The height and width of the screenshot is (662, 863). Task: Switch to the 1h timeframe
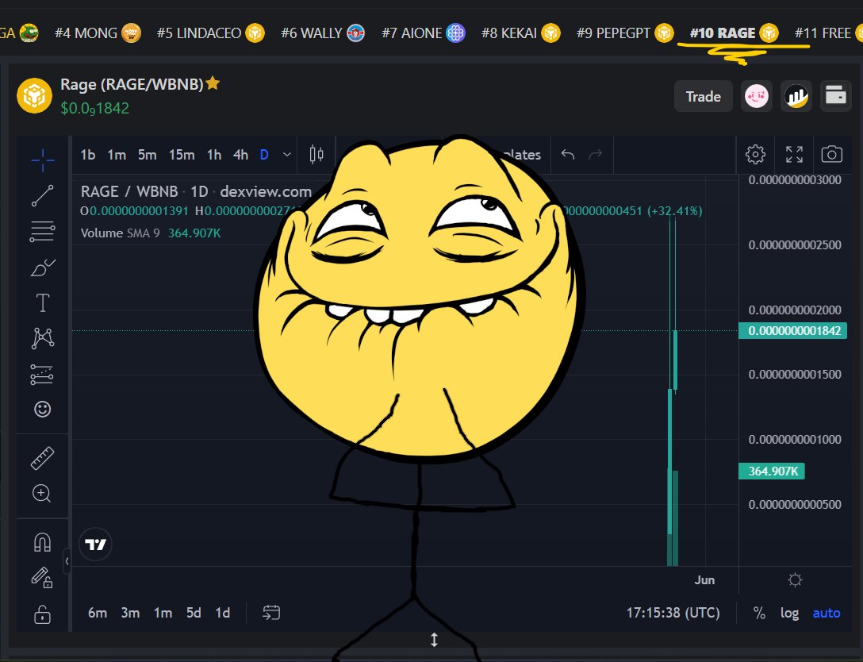click(213, 155)
